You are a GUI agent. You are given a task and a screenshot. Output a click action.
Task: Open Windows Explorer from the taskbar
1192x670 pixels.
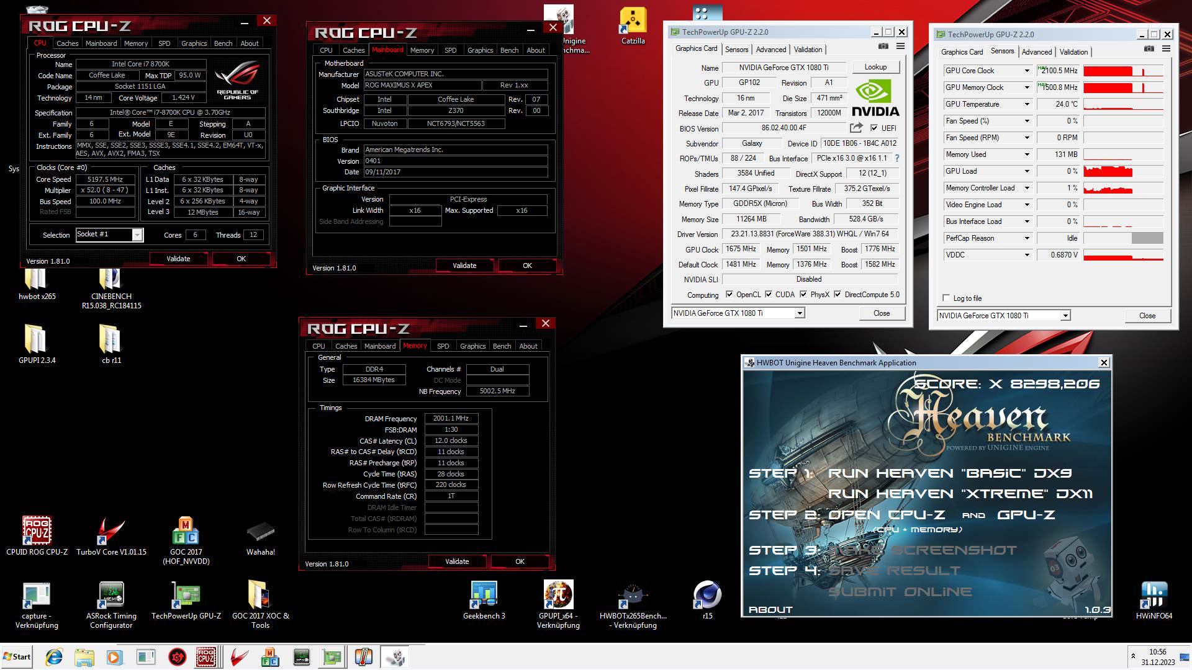point(84,657)
